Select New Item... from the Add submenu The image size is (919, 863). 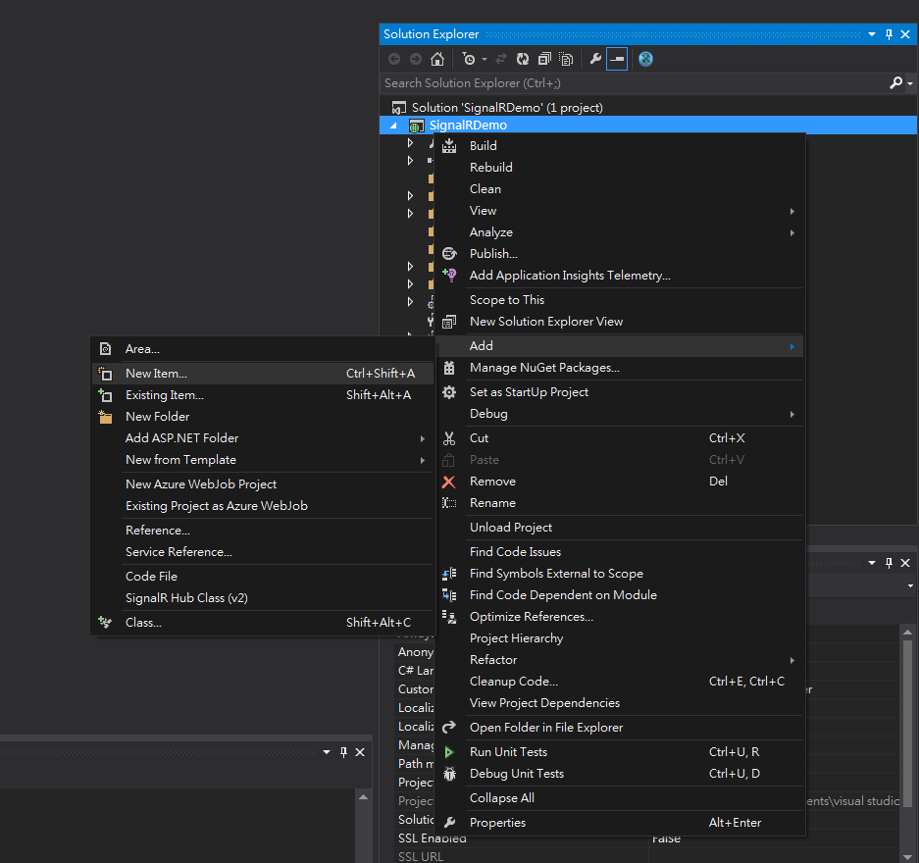[156, 374]
